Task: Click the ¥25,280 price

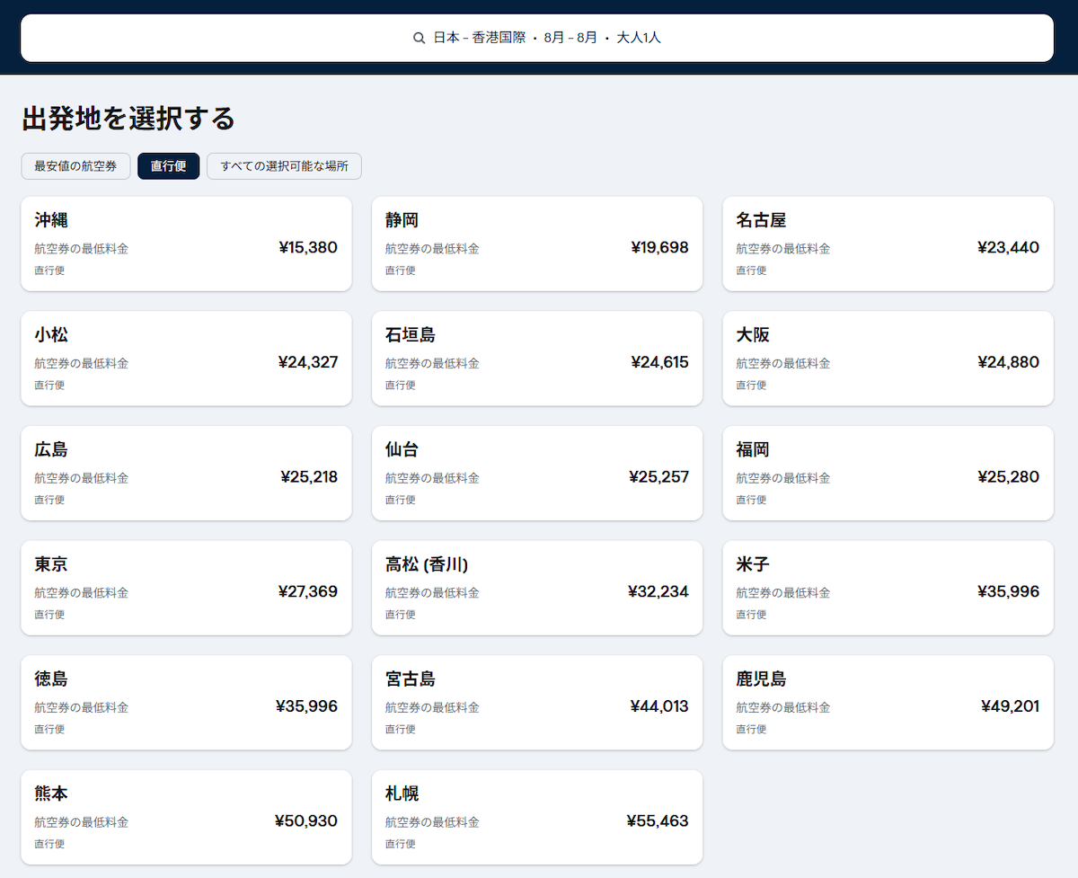Action: tap(1008, 477)
